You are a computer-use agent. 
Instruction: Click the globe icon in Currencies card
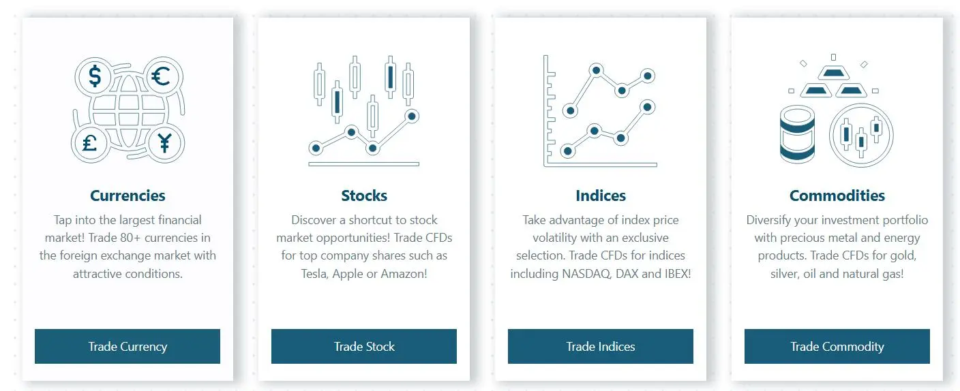[127, 110]
